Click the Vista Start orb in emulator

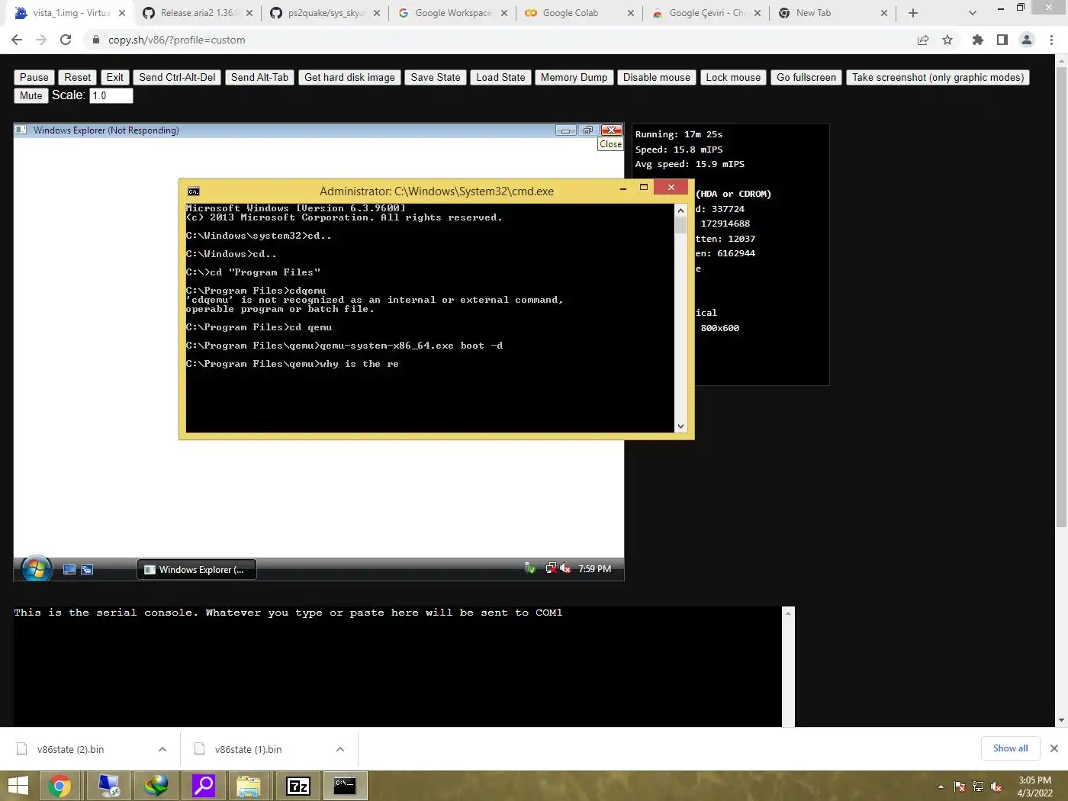[x=36, y=568]
